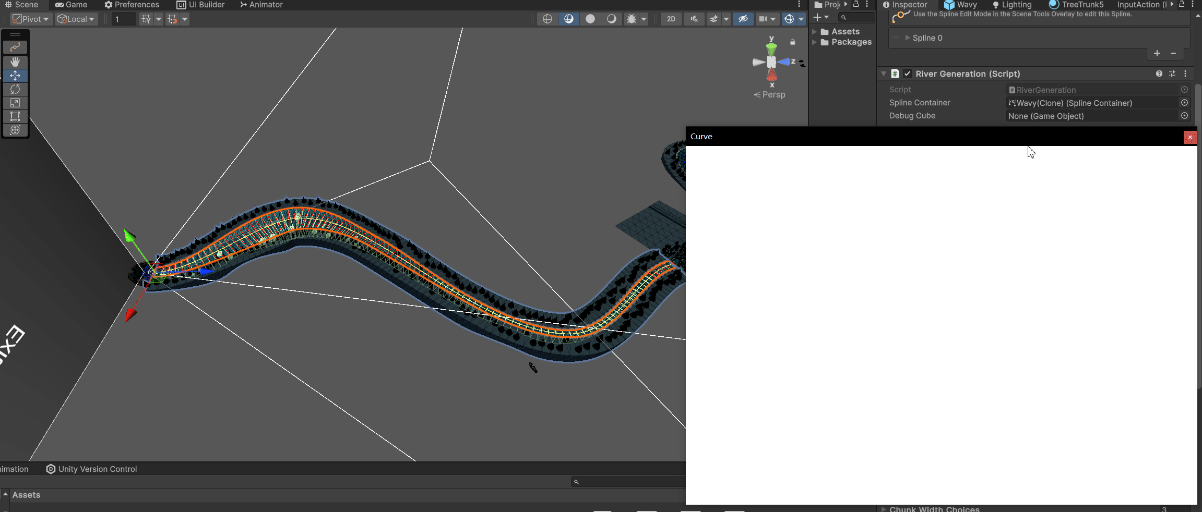Open River Generation preset settings icon
Screen dimensions: 1202x512
1172,74
